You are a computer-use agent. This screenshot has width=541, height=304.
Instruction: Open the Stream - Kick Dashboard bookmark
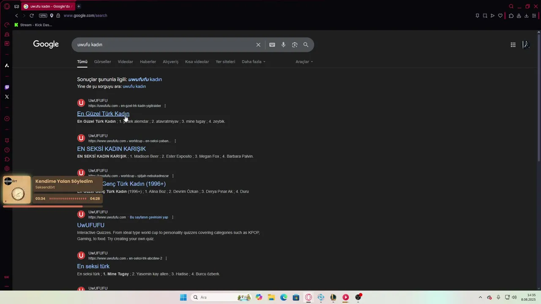coord(33,25)
